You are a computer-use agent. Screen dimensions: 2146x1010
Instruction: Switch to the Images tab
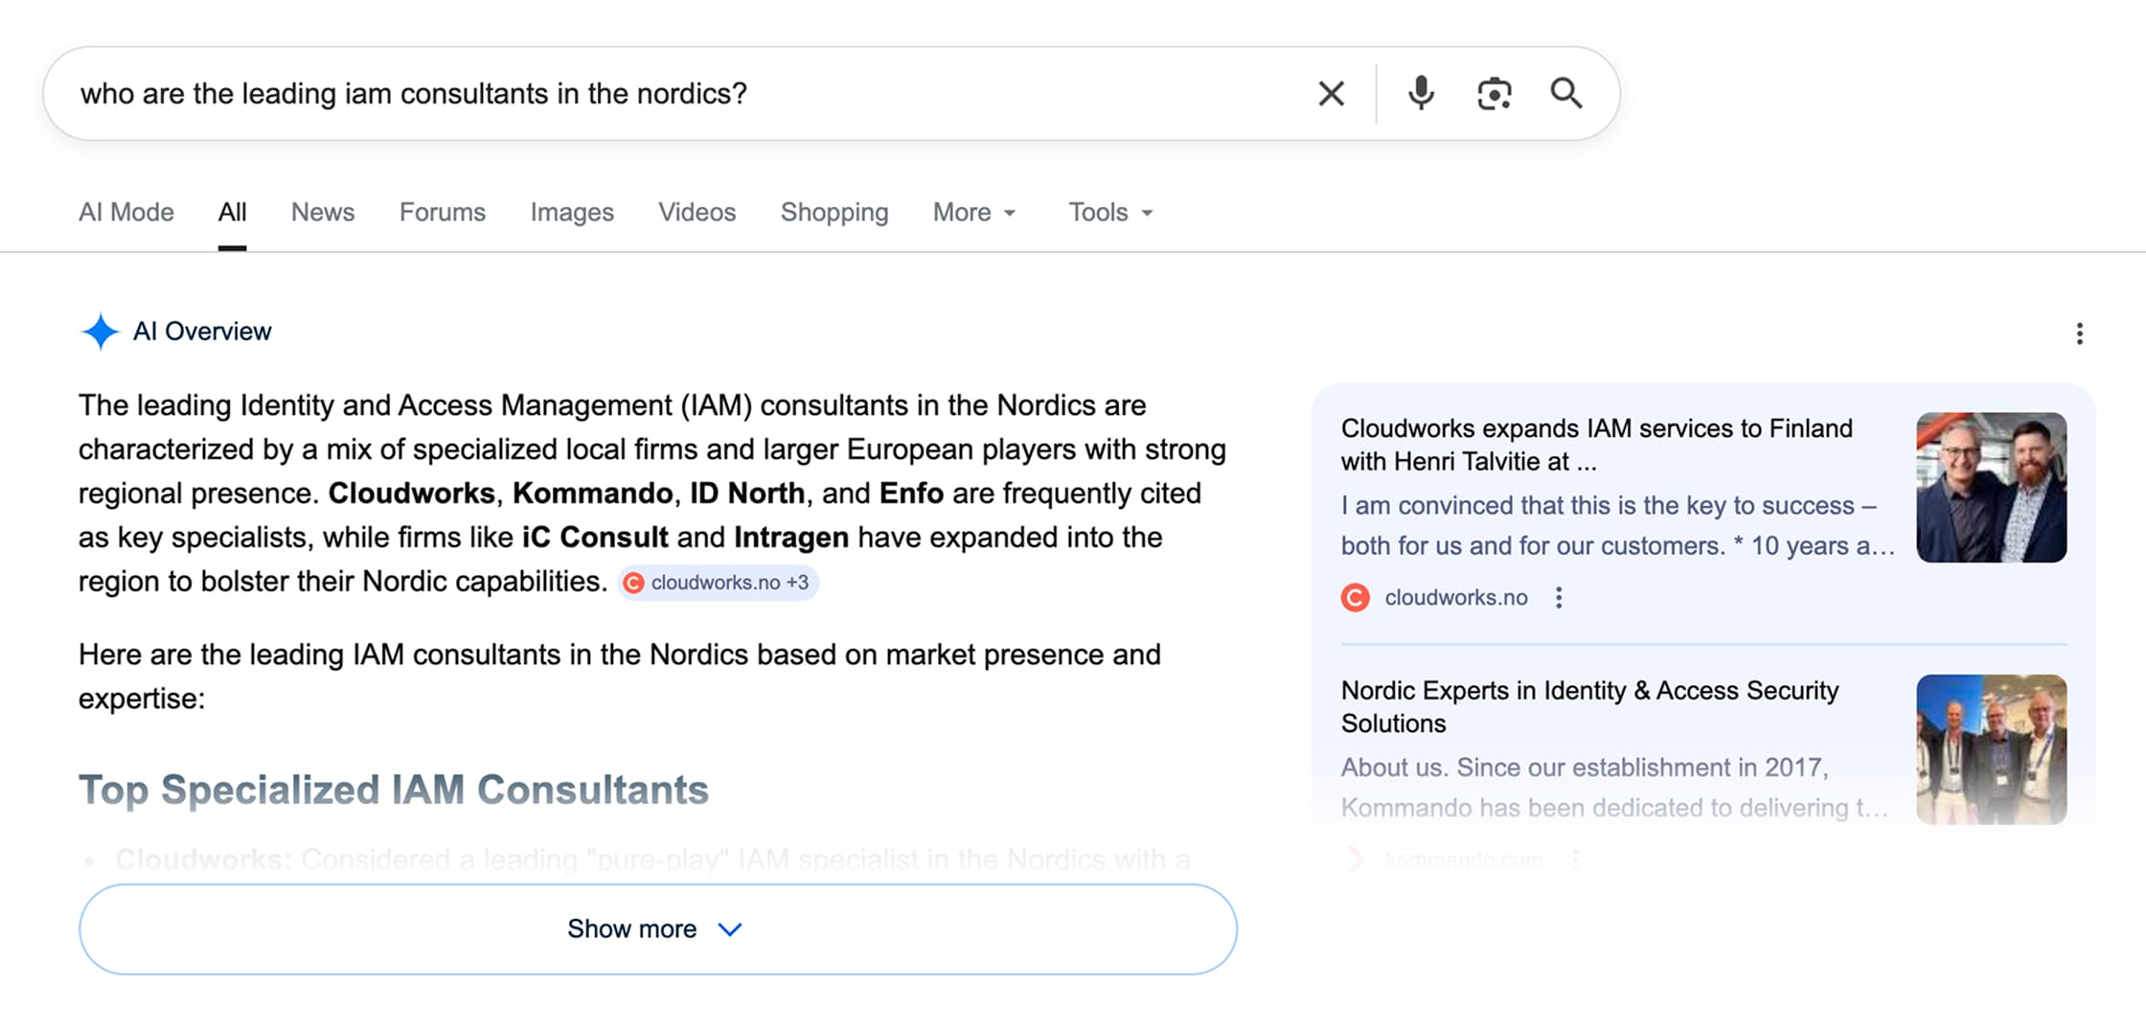(571, 212)
